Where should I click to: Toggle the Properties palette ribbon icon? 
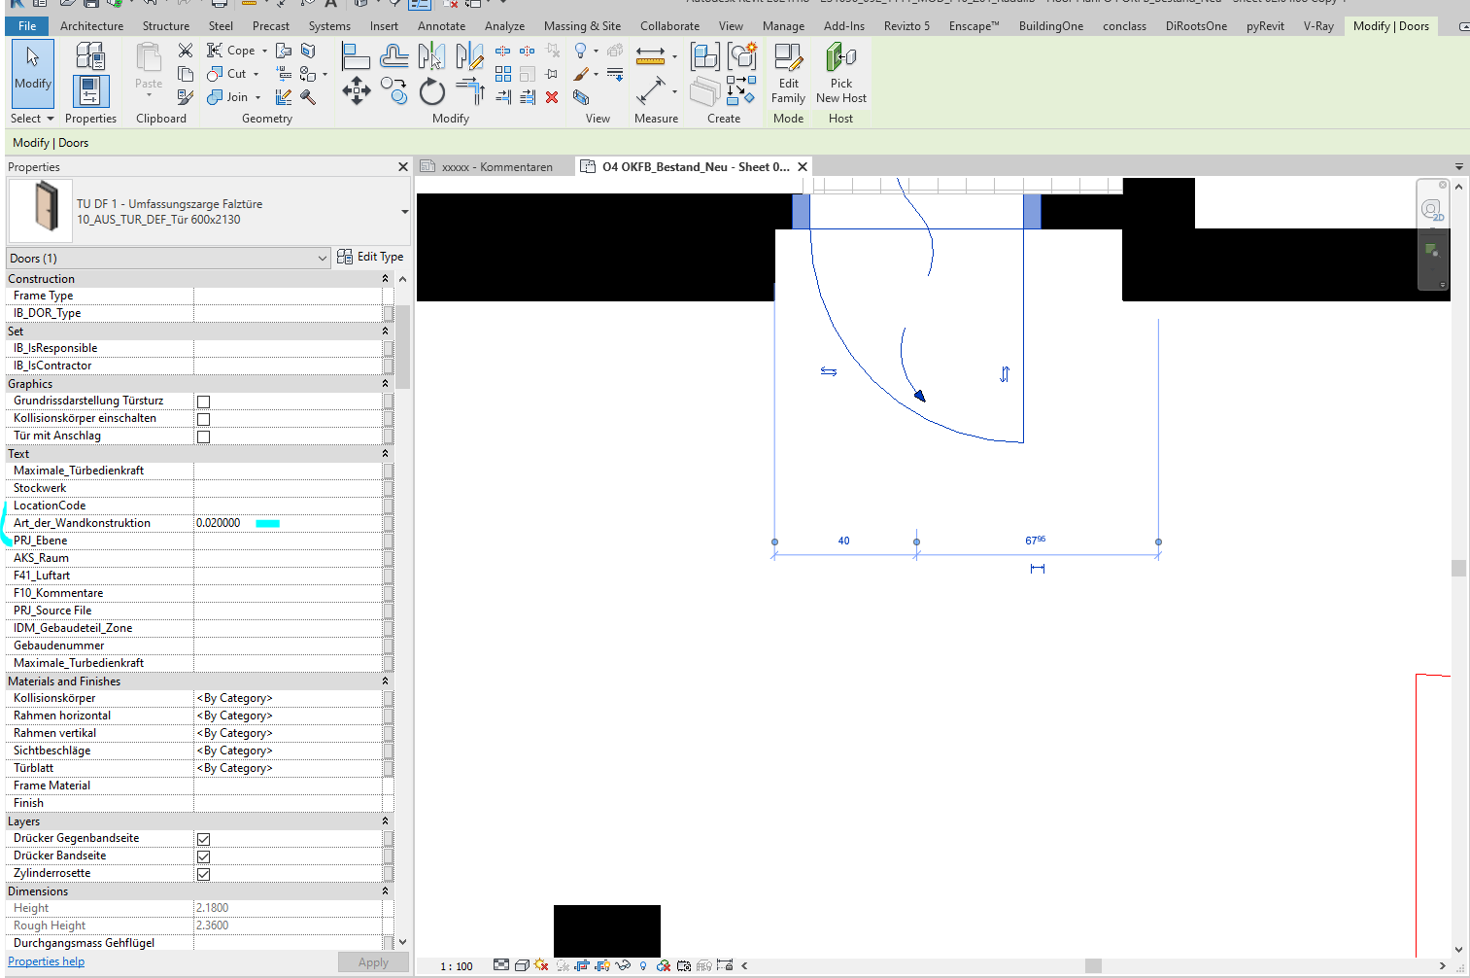[x=89, y=91]
